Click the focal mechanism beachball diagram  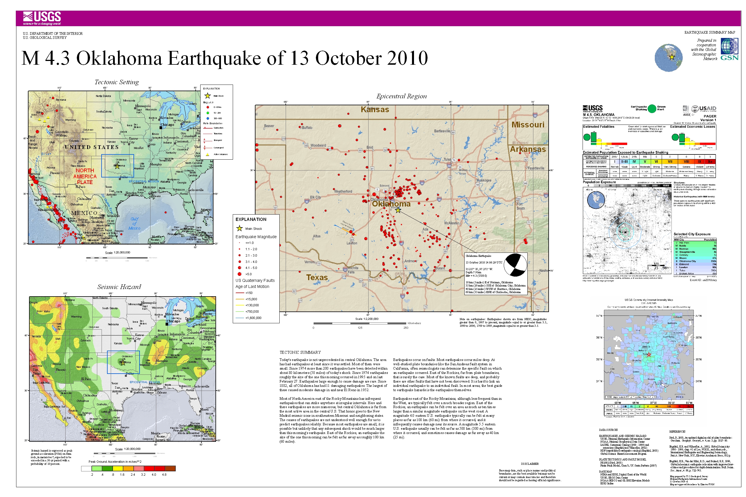coord(515,265)
